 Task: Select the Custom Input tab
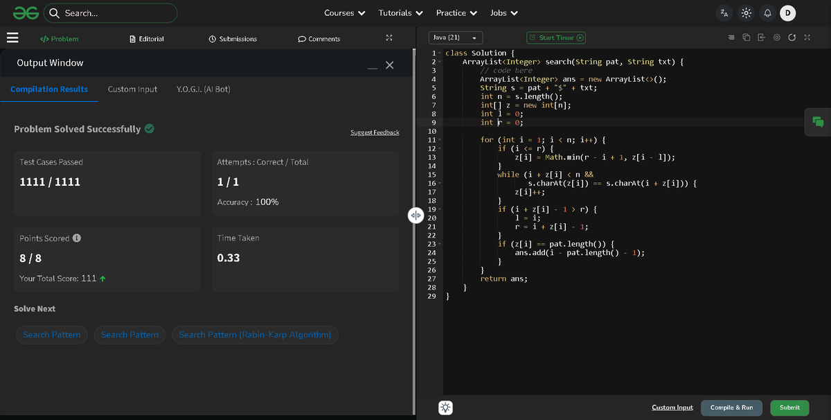132,89
